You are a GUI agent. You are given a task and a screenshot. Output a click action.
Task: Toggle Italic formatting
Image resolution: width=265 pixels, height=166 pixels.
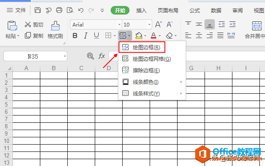86,36
